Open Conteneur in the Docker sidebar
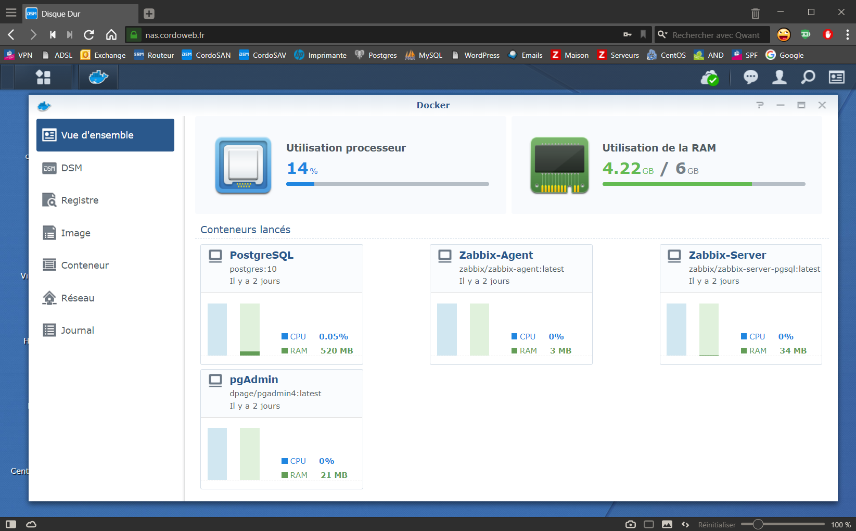The width and height of the screenshot is (856, 531). (105, 265)
